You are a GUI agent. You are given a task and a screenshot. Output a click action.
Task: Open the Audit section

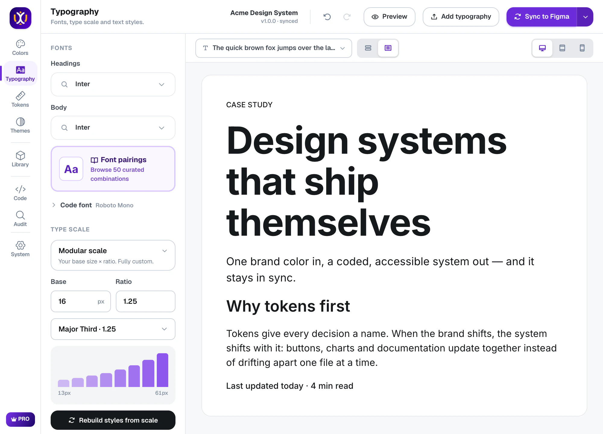pos(20,219)
